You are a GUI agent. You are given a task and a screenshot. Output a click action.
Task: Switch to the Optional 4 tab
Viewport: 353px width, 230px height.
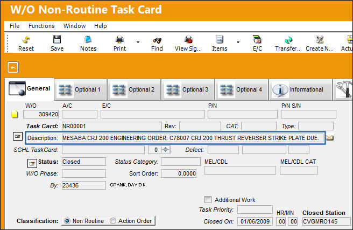[242, 89]
